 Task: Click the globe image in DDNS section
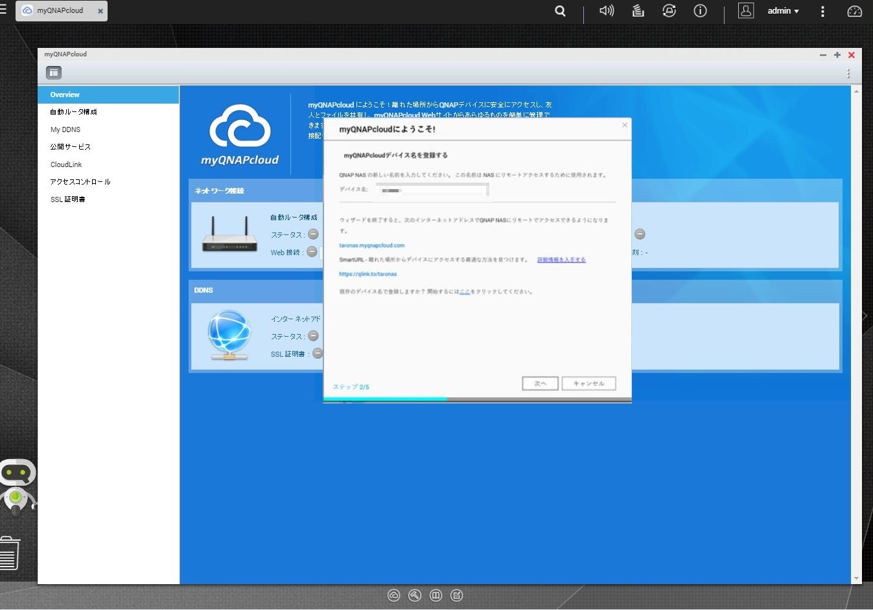[229, 335]
